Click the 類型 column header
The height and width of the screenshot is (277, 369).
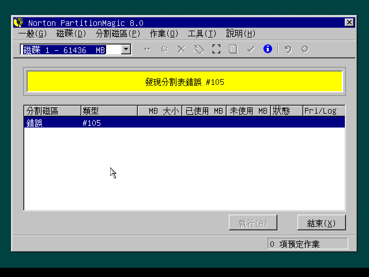[x=109, y=111]
